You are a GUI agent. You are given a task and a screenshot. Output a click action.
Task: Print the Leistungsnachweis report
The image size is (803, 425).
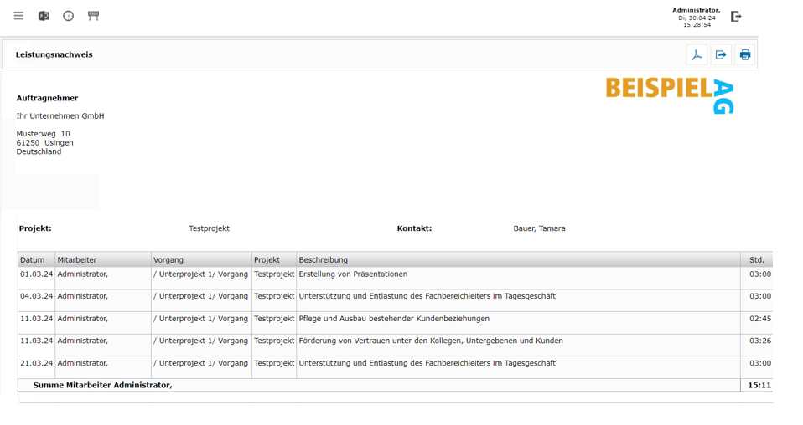(744, 55)
